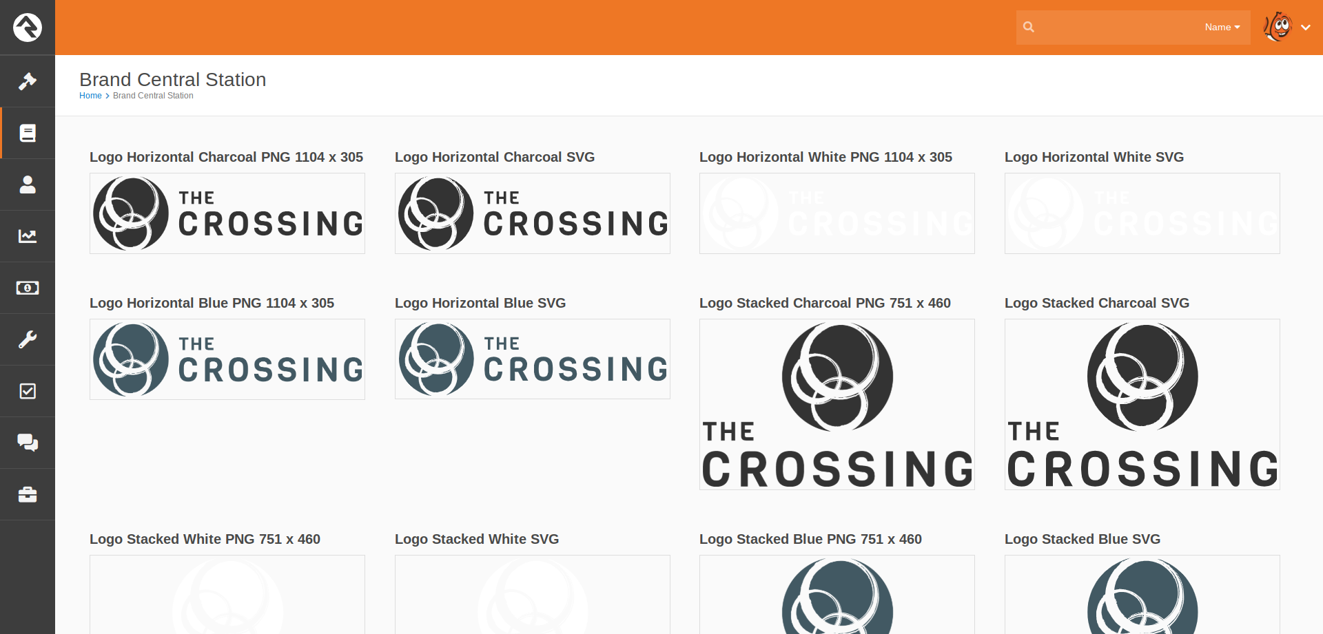
Task: Click 'Logo Stacked Blue PNG 751 x 460' title
Action: 810,539
